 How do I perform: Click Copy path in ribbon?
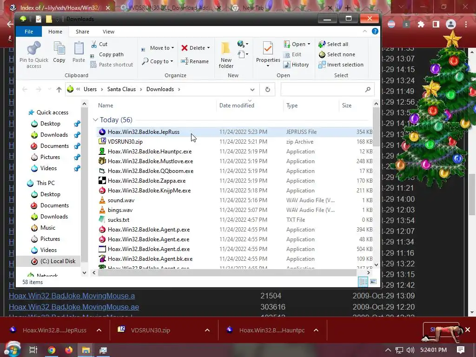[107, 55]
